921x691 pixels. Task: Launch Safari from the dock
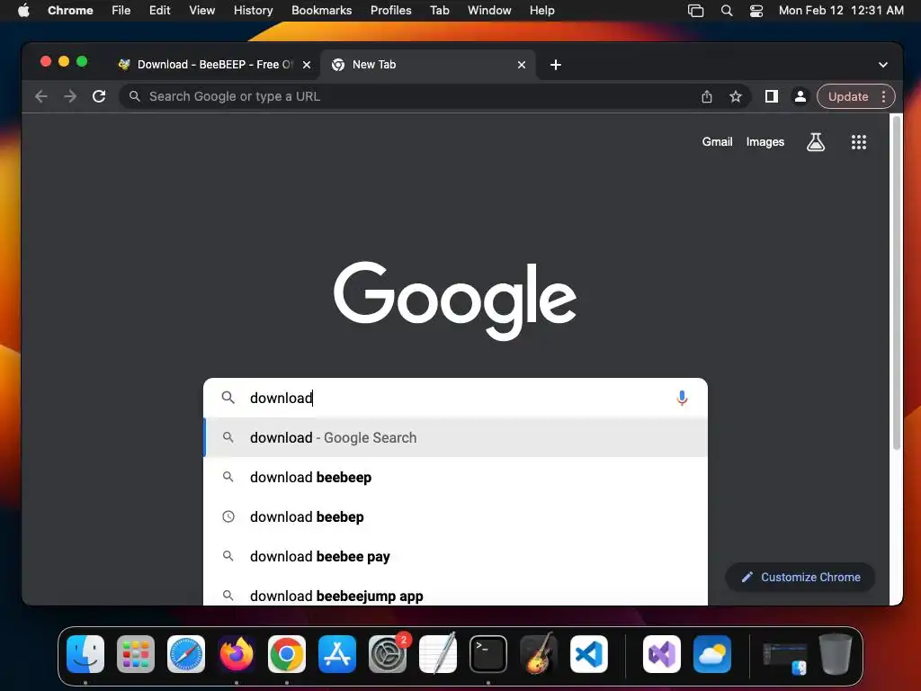click(x=186, y=654)
